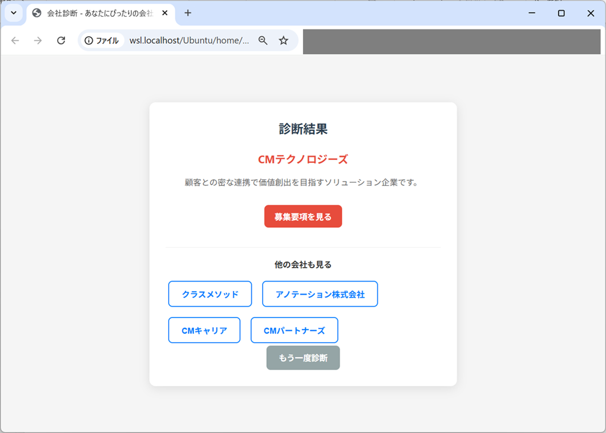Click the 他の会社も見る section label
Screen dimensions: 606x433
point(303,264)
